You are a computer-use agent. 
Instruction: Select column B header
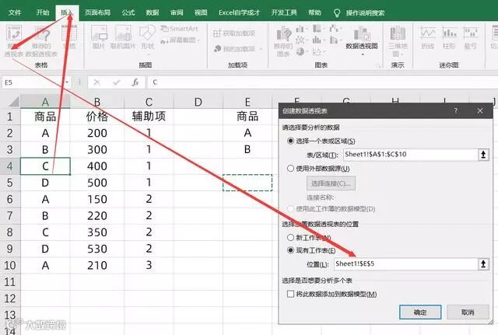(x=96, y=102)
